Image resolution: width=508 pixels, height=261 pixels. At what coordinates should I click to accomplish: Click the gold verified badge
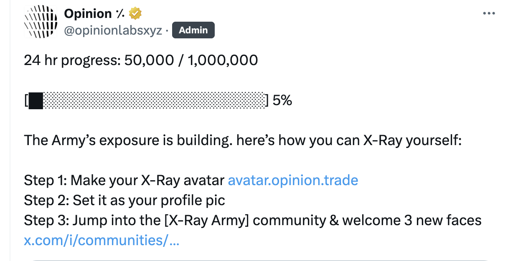pos(135,14)
